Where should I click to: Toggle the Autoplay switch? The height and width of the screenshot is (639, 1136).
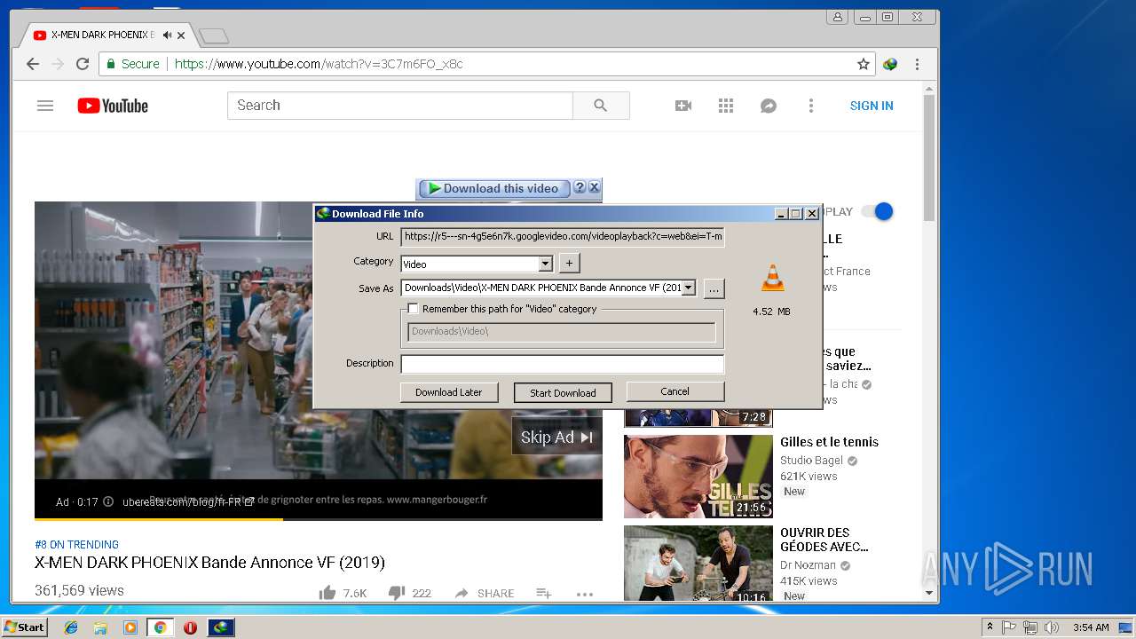point(878,211)
